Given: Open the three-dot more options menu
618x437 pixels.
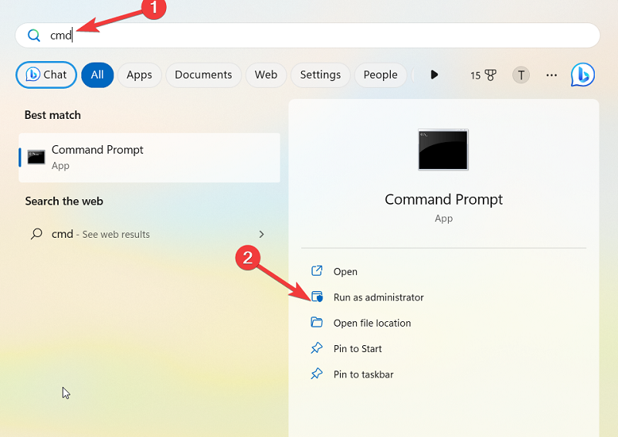Looking at the screenshot, I should [552, 75].
